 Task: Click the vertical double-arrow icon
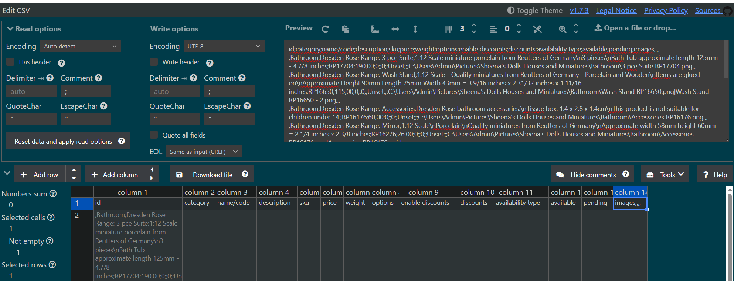pyautogui.click(x=415, y=29)
